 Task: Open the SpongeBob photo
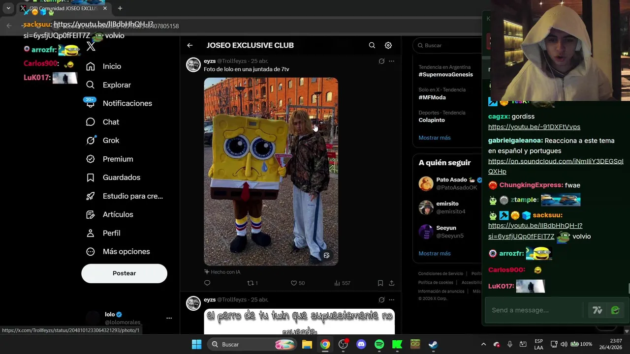point(271,172)
